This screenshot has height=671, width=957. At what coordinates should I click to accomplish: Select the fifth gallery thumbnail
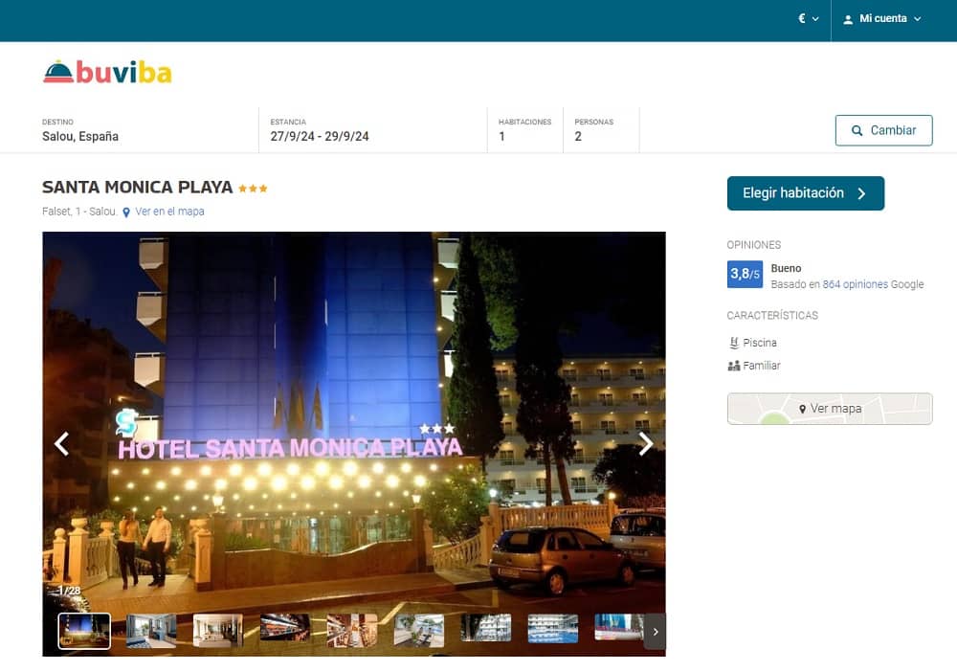coord(352,631)
